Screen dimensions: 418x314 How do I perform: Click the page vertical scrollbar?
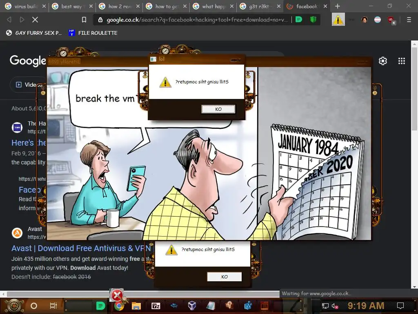coord(414,88)
